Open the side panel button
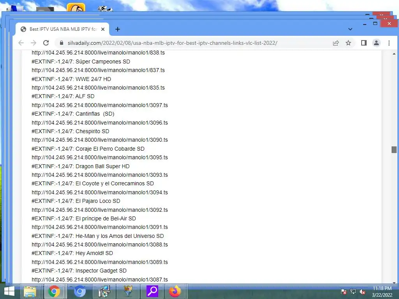 coord(364,43)
